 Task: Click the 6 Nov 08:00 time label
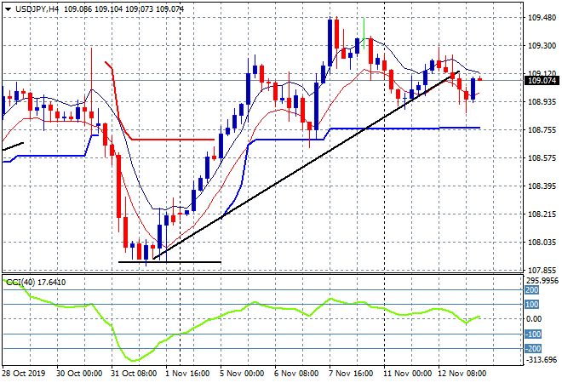pos(296,374)
